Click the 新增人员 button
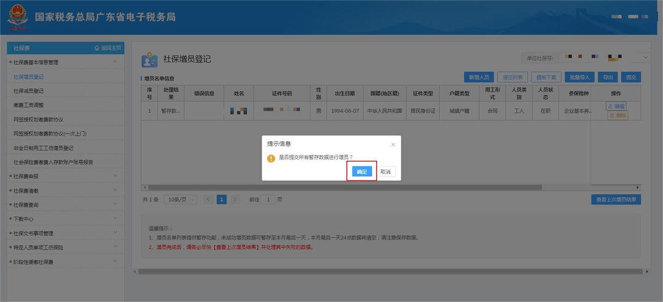This screenshot has height=302, width=663. [479, 77]
